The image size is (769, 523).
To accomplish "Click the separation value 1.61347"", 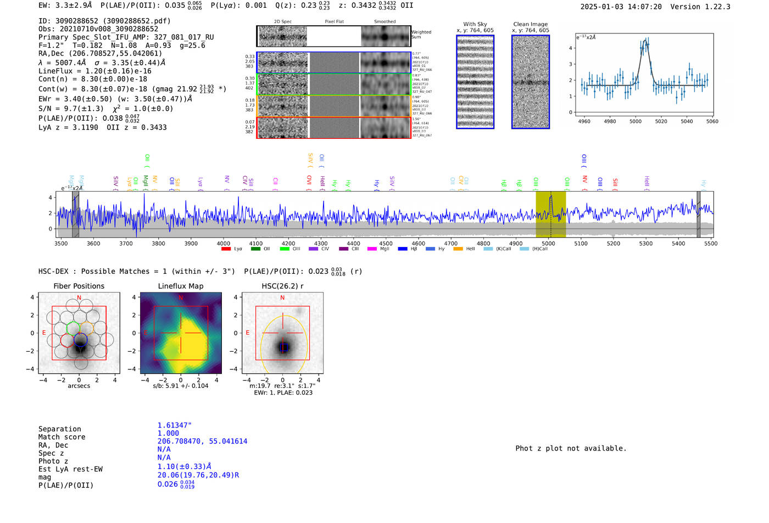I will 175,425.
